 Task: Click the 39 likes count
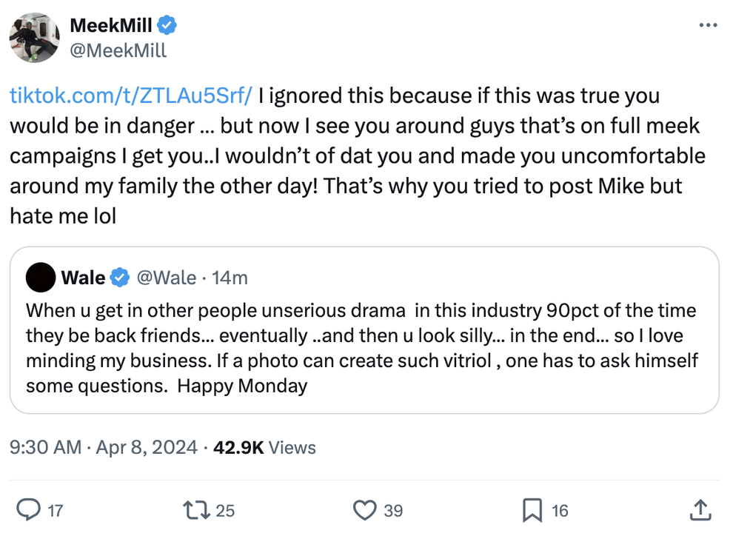pyautogui.click(x=394, y=510)
